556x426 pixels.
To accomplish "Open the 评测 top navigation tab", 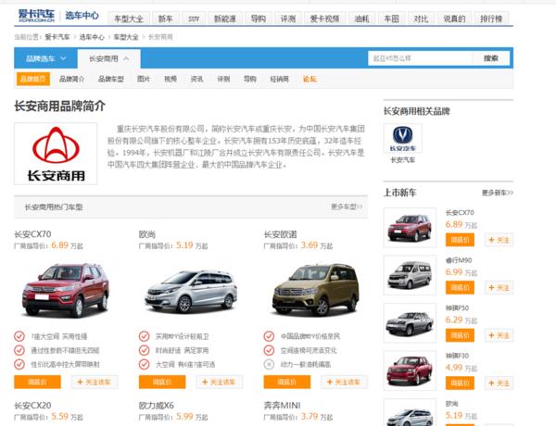I will coord(288,19).
